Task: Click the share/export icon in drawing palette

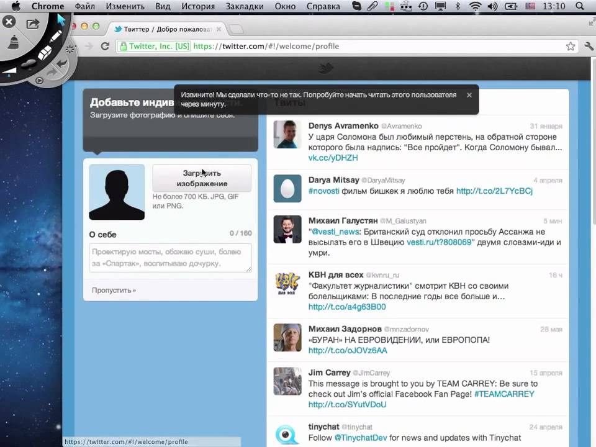Action: click(33, 24)
